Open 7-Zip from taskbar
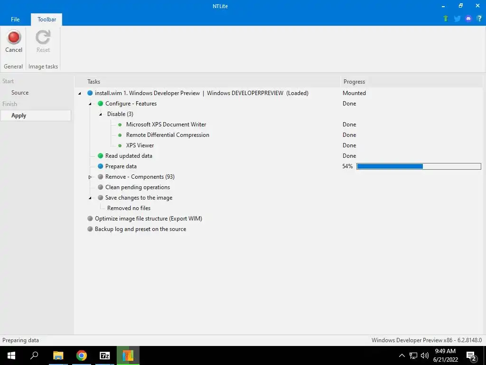Viewport: 486px width, 365px height. [x=105, y=355]
